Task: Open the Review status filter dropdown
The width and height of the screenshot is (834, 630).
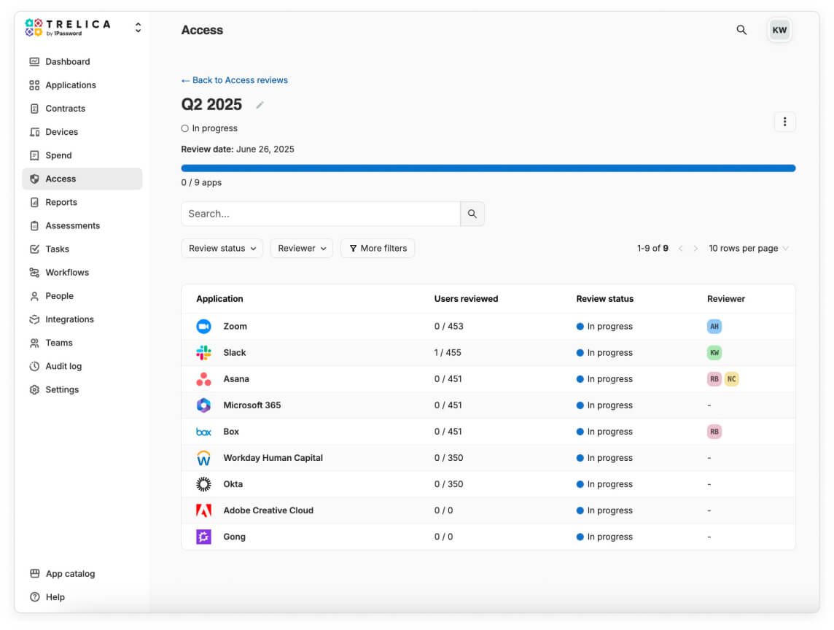Action: [222, 248]
